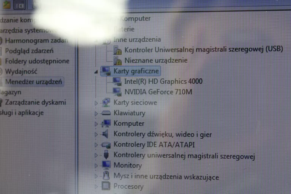Click the Karty sieciowe network icon

[x=106, y=102]
